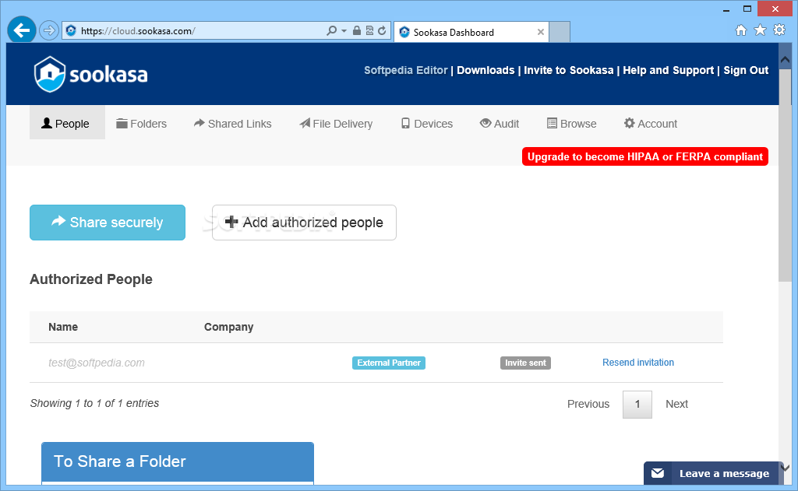The image size is (798, 491).
Task: Open Help and Support link
Action: 668,70
